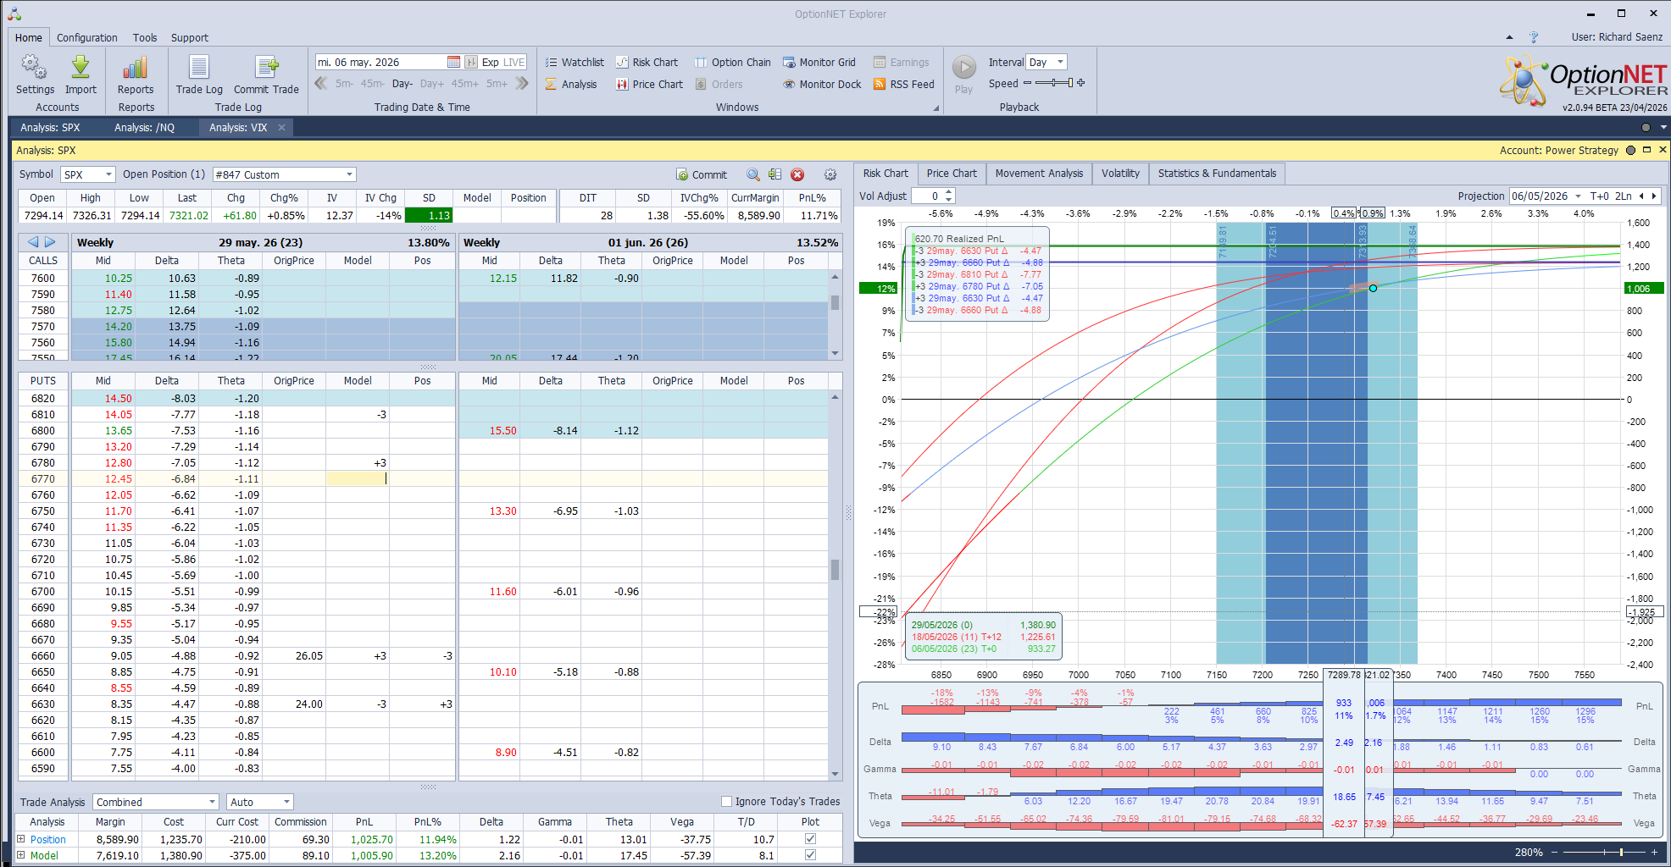Click the help icon near the user name
This screenshot has height=867, width=1671.
[1534, 37]
